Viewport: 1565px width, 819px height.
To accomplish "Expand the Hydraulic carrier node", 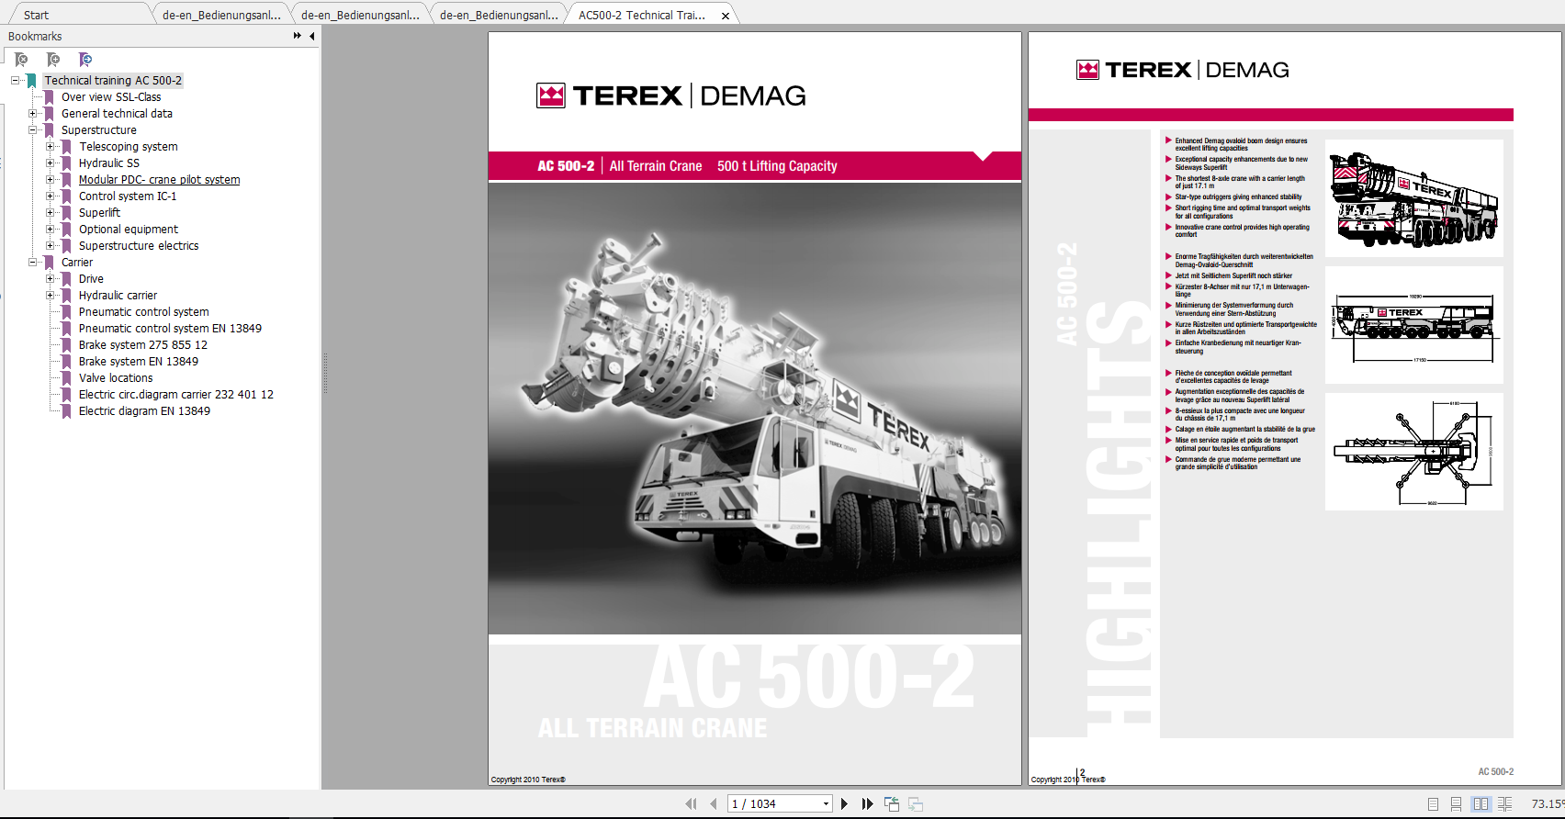I will pos(50,296).
